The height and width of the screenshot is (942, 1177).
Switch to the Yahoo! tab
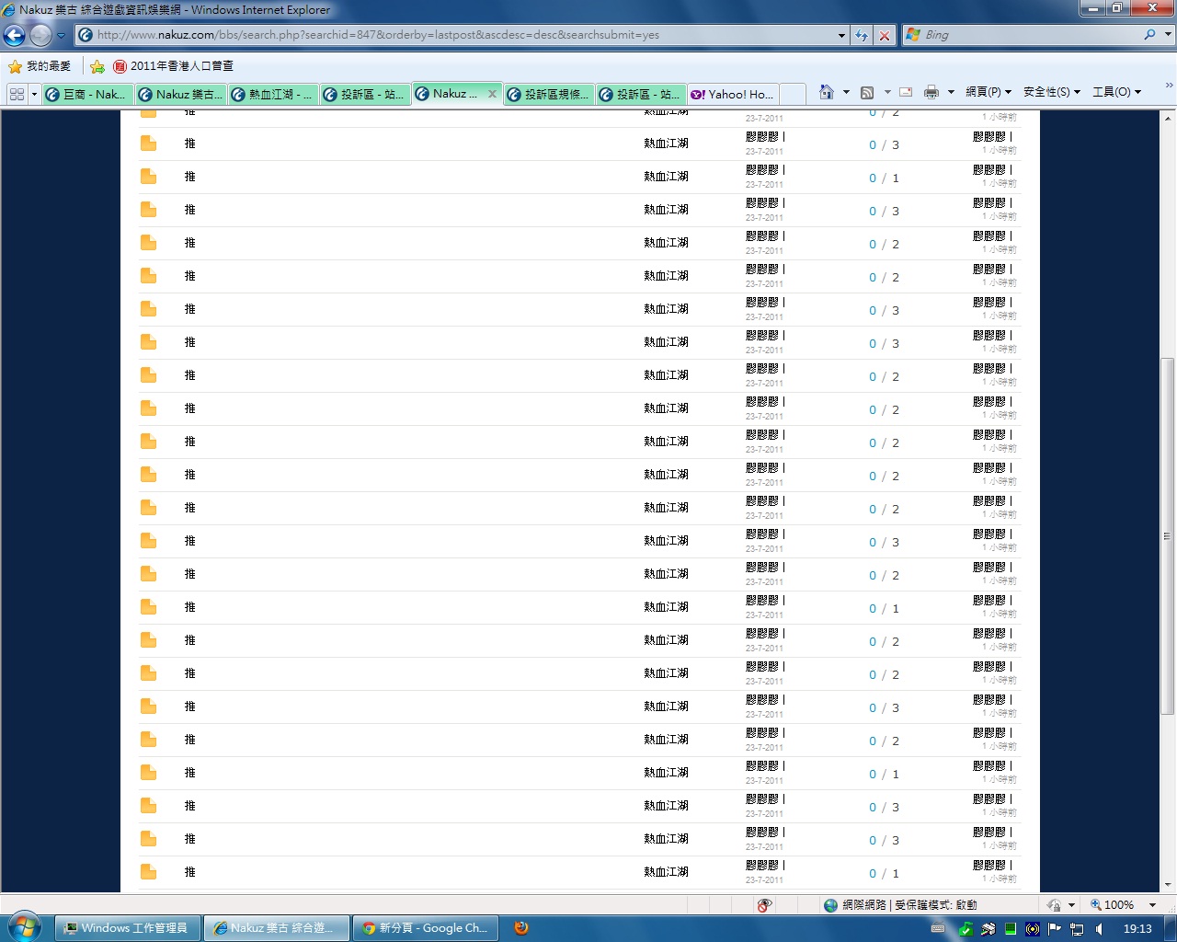point(733,94)
